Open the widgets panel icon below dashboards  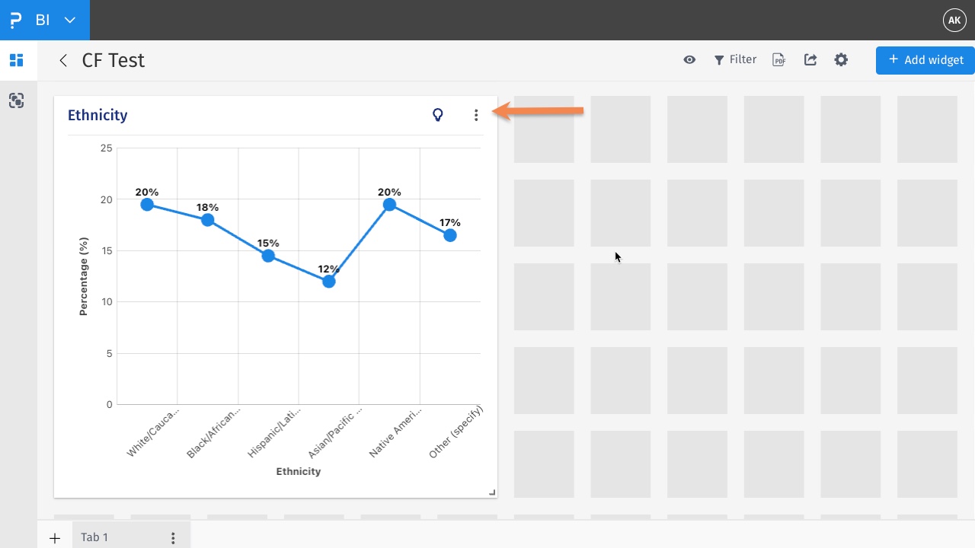[17, 100]
